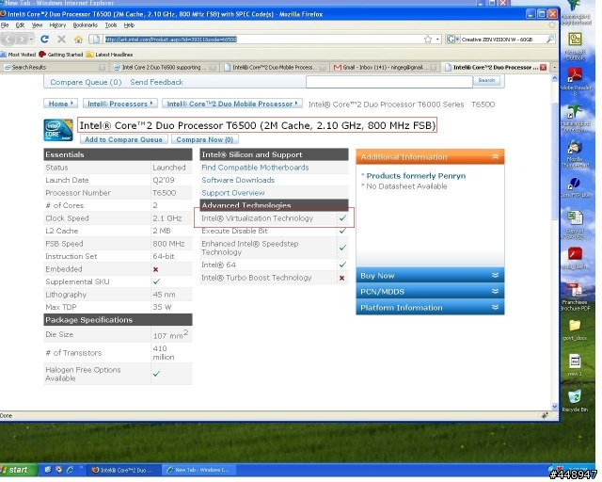Open the File menu
602x482 pixels.
click(x=5, y=25)
